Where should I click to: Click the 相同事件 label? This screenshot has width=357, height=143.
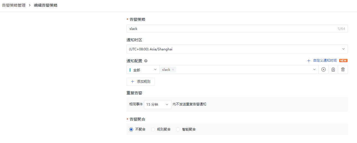[x=136, y=104]
